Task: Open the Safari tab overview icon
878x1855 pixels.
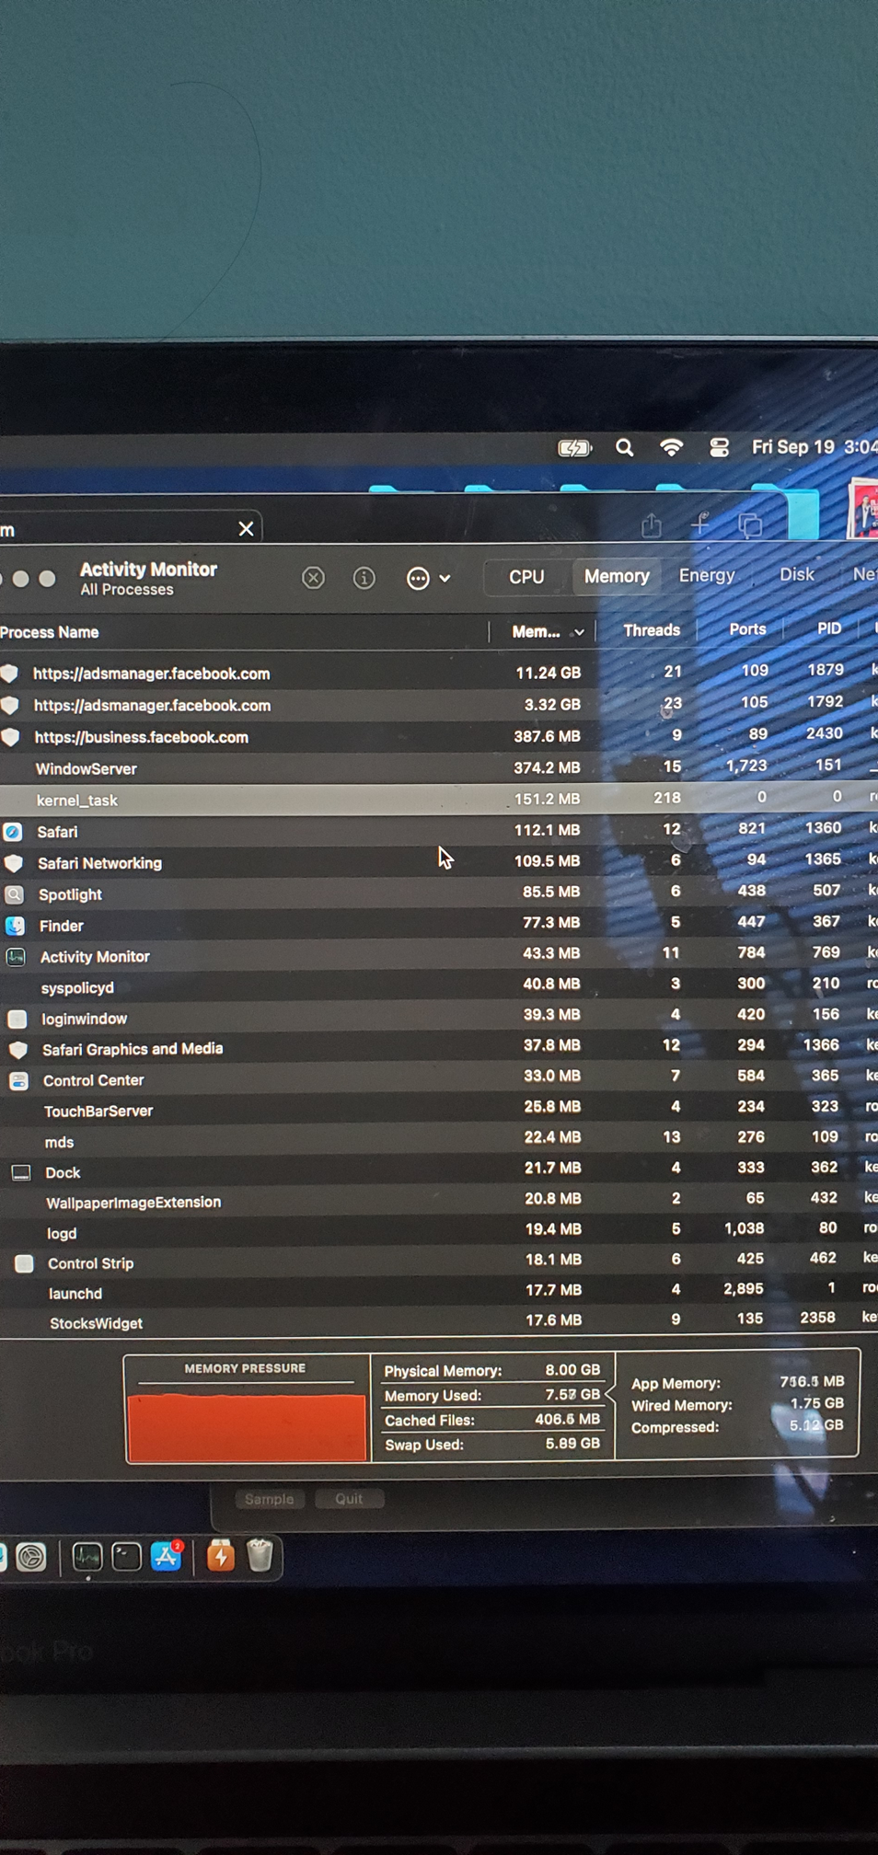Action: 750,524
